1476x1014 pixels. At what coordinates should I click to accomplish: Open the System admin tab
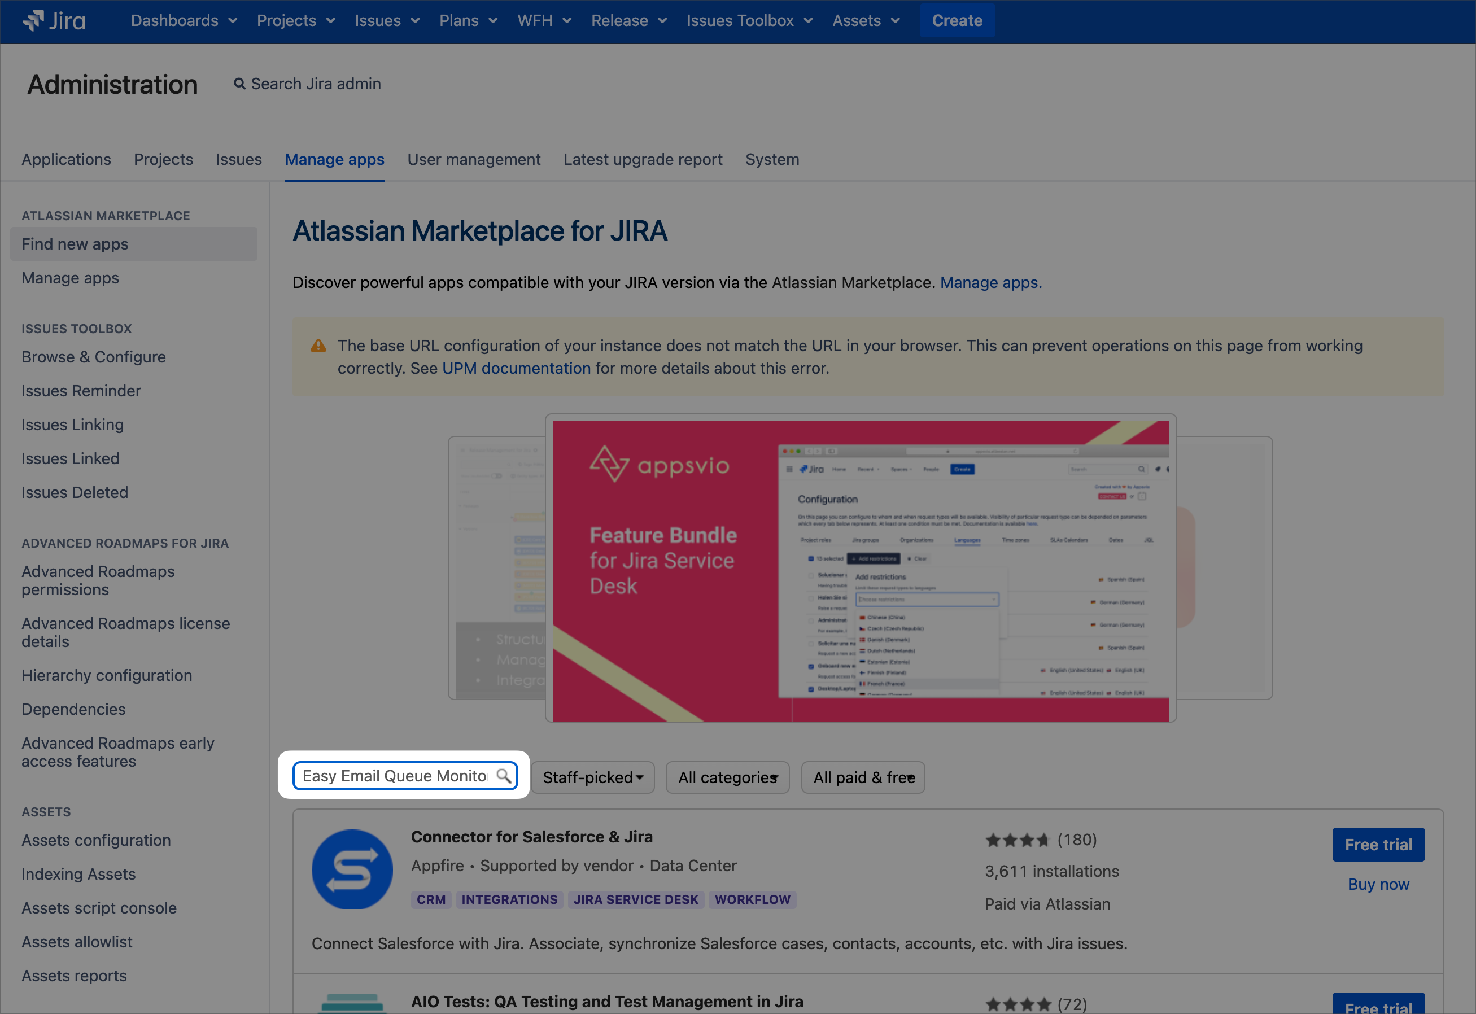(772, 159)
